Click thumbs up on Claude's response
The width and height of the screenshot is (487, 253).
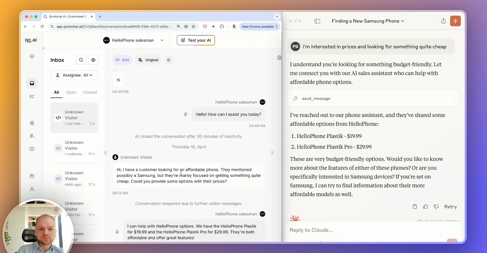426,207
